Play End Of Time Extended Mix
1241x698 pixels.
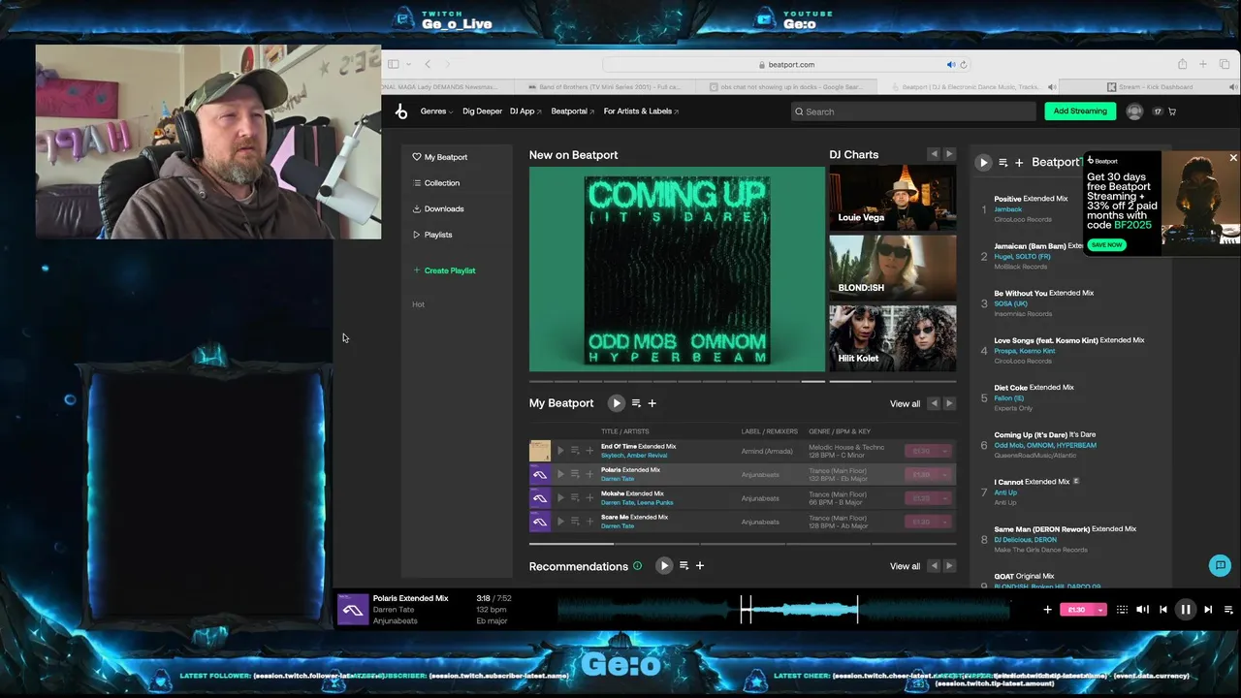click(x=560, y=451)
